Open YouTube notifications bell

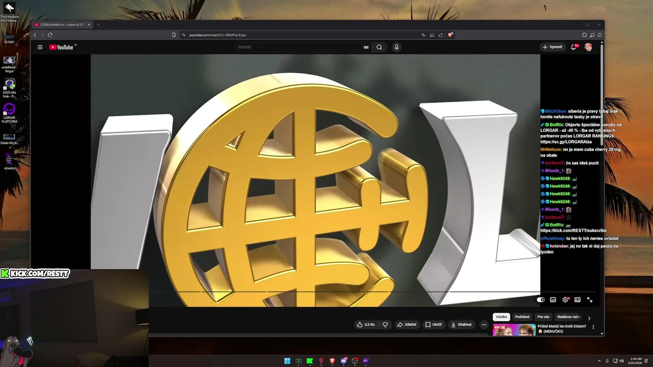point(574,47)
